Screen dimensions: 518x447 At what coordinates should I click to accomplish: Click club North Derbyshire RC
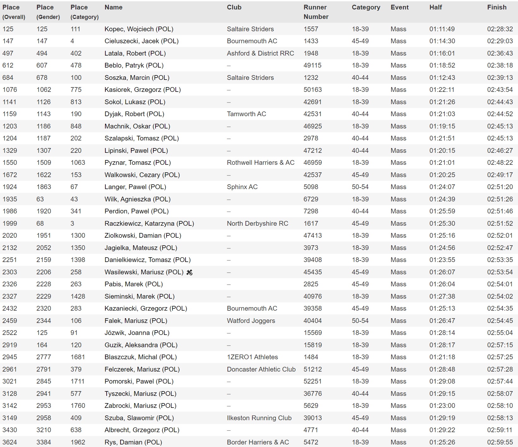tap(257, 223)
